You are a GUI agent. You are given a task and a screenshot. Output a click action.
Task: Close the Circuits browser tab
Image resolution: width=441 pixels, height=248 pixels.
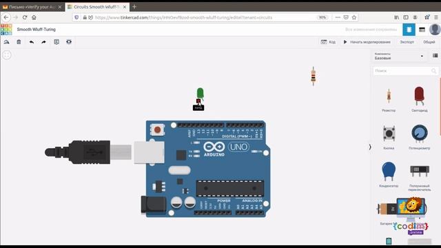125,7
